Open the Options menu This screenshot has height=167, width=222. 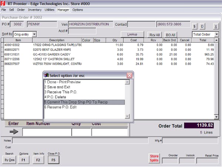point(78,10)
